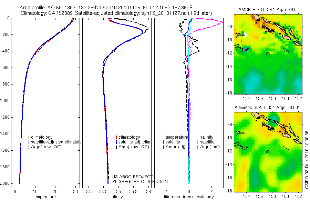Click the blue satellite-adjusted climatology legend marker
The height and width of the screenshot is (200, 310).
click(29, 142)
